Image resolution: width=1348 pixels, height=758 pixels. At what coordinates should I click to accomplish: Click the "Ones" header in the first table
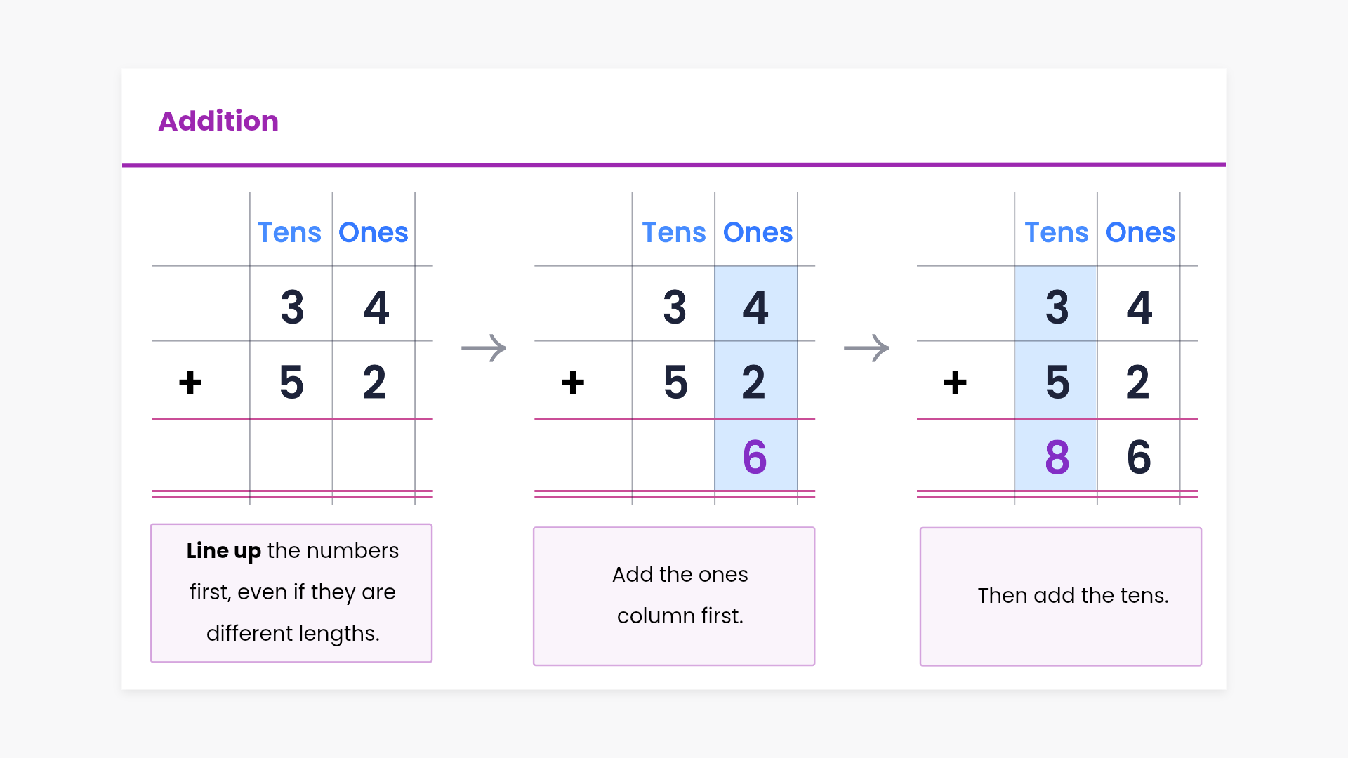[374, 232]
